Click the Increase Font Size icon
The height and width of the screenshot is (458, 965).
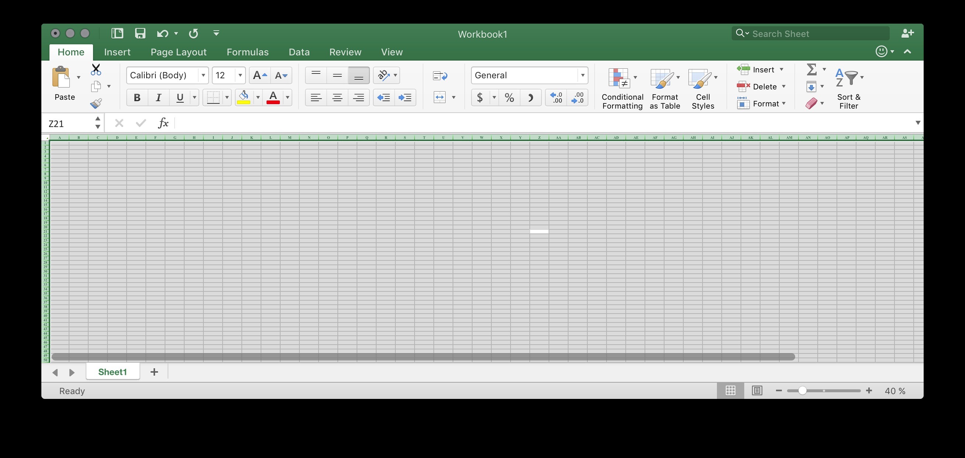(260, 75)
